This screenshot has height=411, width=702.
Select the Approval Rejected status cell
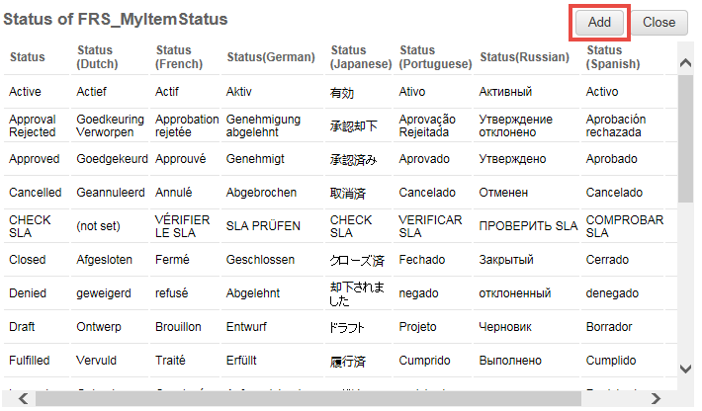[33, 125]
